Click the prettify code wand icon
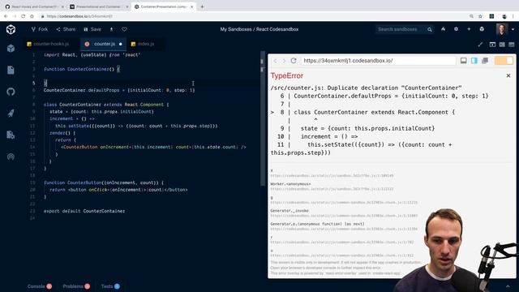This screenshot has width=519, height=292. click(480, 45)
